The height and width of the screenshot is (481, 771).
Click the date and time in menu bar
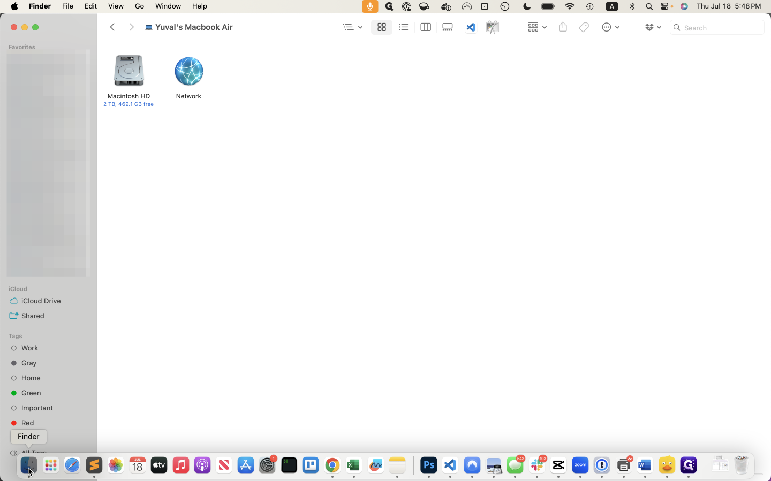(729, 6)
